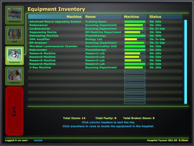Sort by the Machine name column header
The image size is (194, 146).
pyautogui.click(x=56, y=17)
